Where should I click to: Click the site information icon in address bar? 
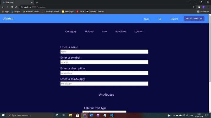[x=22, y=7]
